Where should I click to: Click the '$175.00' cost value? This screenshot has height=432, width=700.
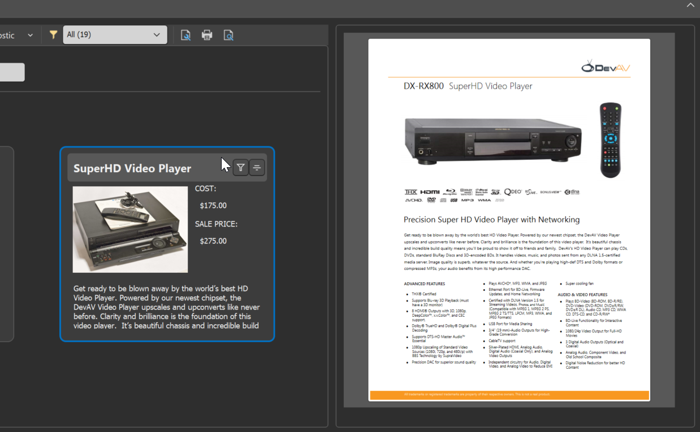coord(213,206)
